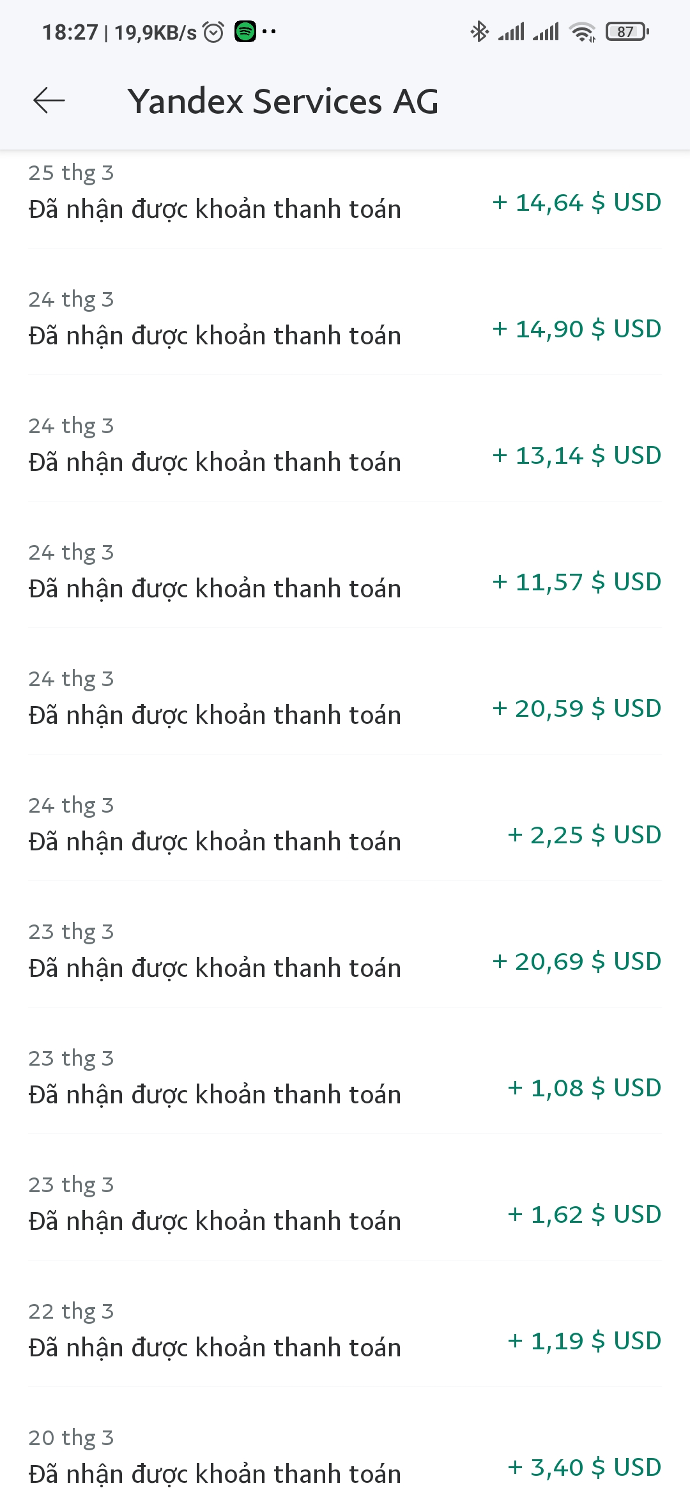
Task: Tap the battery level indicator
Action: click(x=627, y=31)
